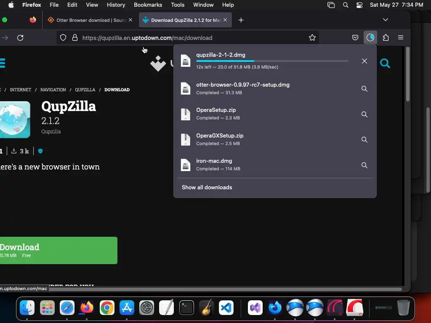
Task: Go forward using the arrow button
Action: tap(5, 37)
